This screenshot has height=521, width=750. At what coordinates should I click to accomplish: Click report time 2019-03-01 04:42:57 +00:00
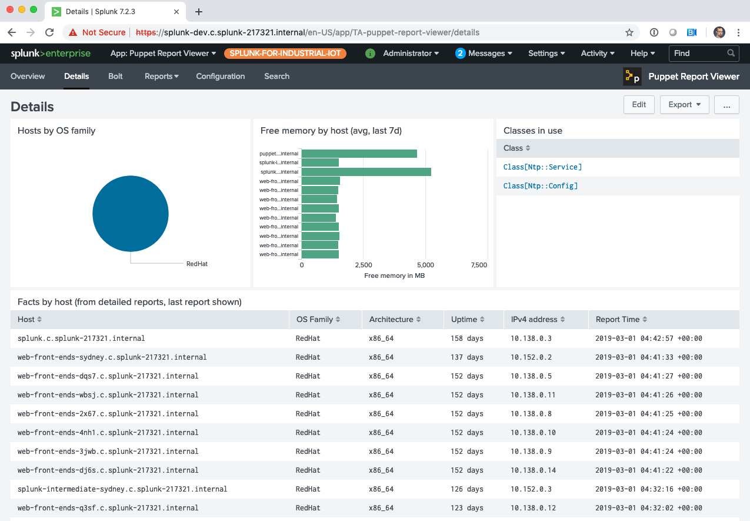point(649,339)
